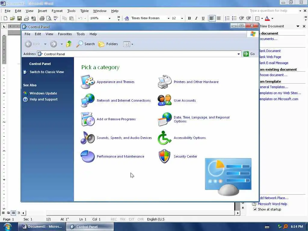Open Add or Remove Programs icon
Image resolution: width=308 pixels, height=231 pixels.
[x=88, y=119]
